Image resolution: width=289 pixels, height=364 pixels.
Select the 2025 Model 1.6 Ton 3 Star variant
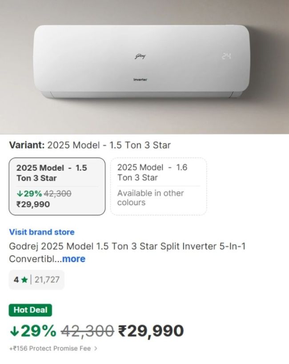click(156, 172)
